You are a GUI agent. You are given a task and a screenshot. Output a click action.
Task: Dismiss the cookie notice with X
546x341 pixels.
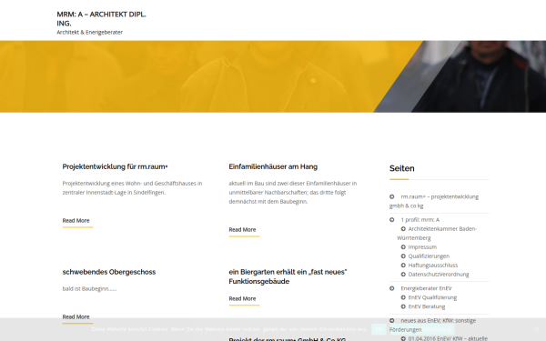(537, 329)
